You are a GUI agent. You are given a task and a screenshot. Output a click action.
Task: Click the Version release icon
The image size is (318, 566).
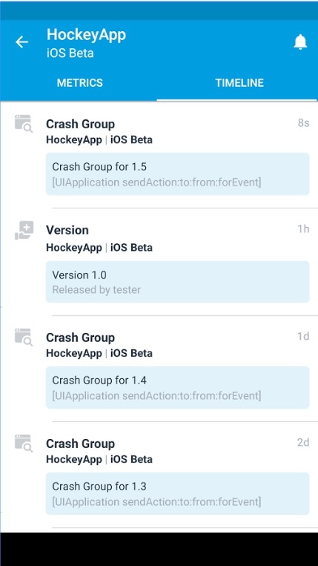tap(24, 230)
